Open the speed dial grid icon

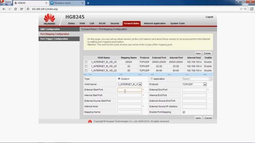pyautogui.click(x=22, y=9)
